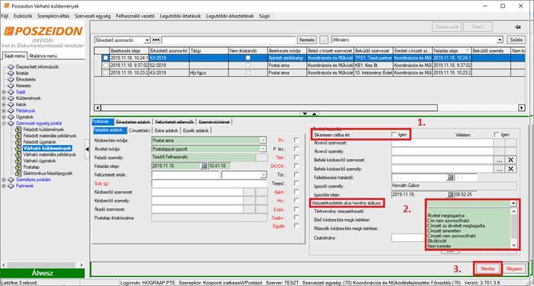534x286 pixels.
Task: Check the row checkbox for 53/2019
Action: [106, 58]
